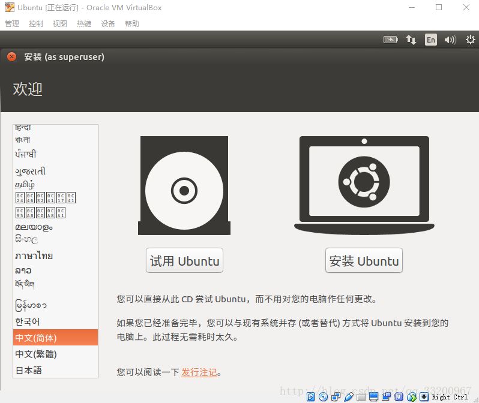This screenshot has width=479, height=403.
Task: Select ລາວ in the language list
Action: tap(55, 270)
